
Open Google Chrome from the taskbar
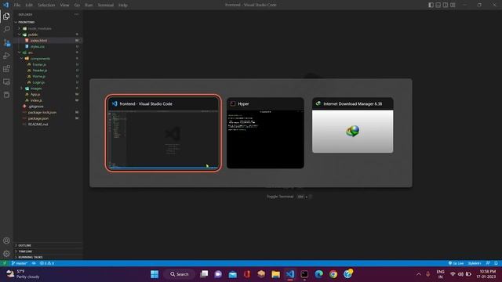(x=333, y=274)
